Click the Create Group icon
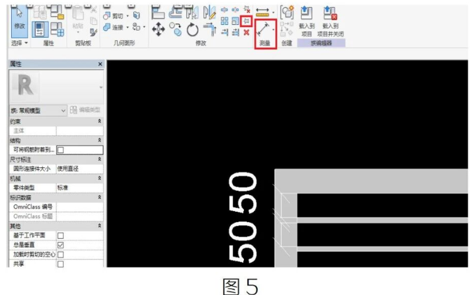The image size is (473, 295). coord(287,12)
